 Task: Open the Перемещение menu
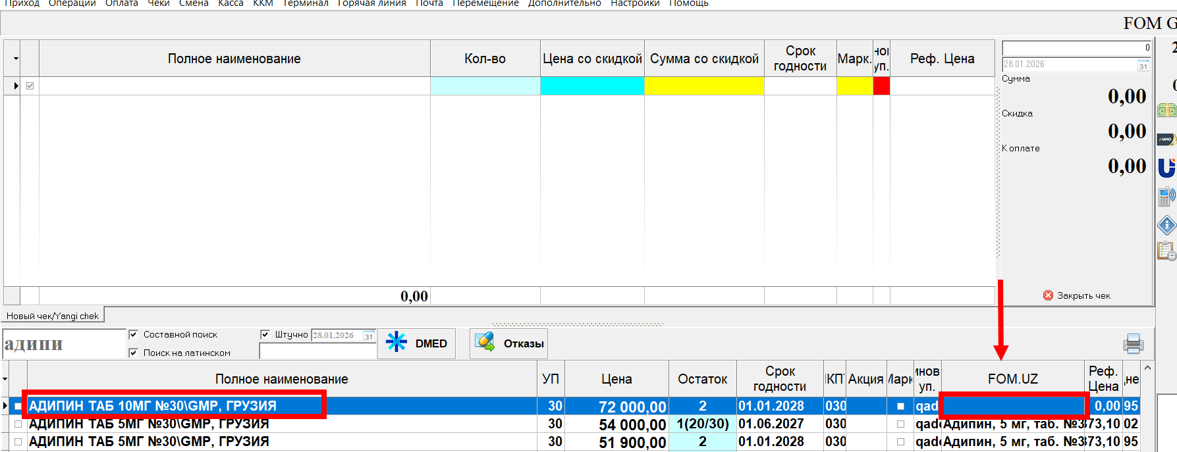pos(485,3)
